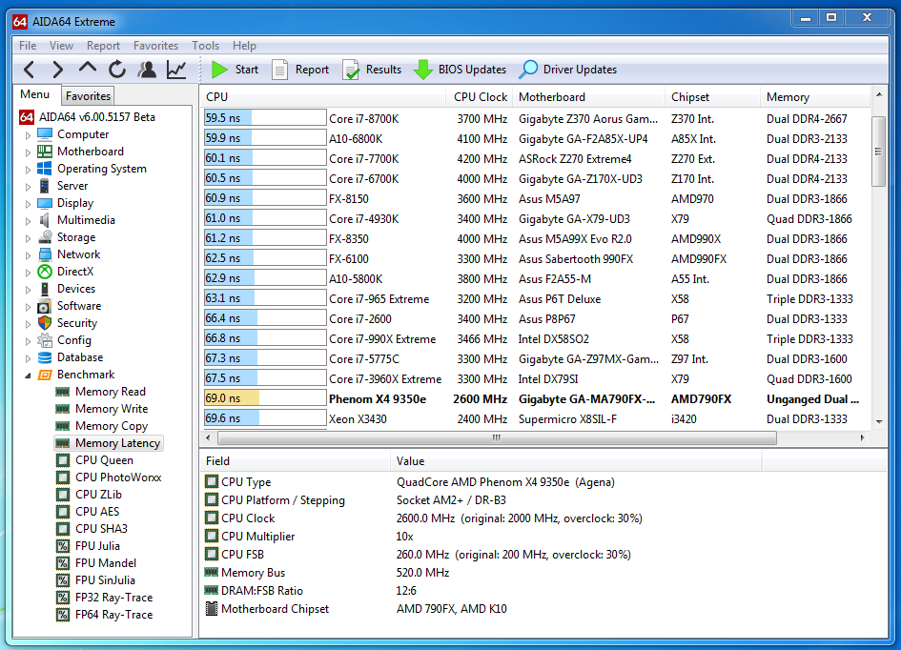Click the Up level arrow icon
This screenshot has width=901, height=650.
tap(88, 69)
